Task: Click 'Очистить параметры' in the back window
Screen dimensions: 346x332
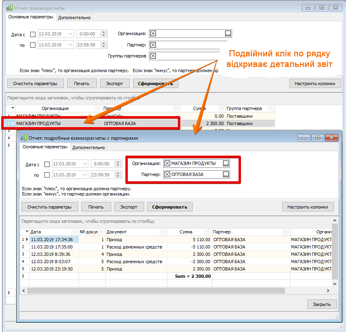Action: [35, 84]
